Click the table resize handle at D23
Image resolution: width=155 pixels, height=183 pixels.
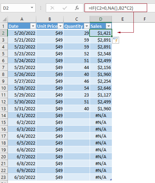click(111, 180)
